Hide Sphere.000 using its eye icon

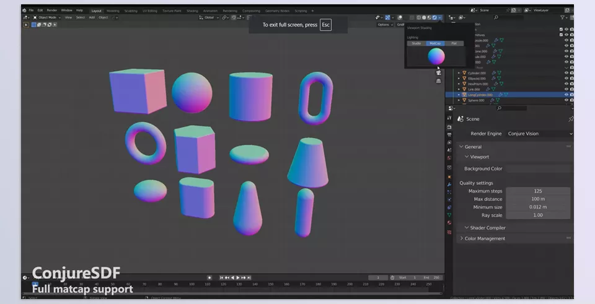[566, 100]
